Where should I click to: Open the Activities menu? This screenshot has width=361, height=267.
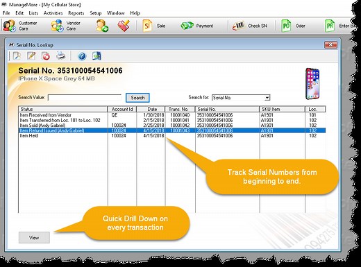click(53, 13)
